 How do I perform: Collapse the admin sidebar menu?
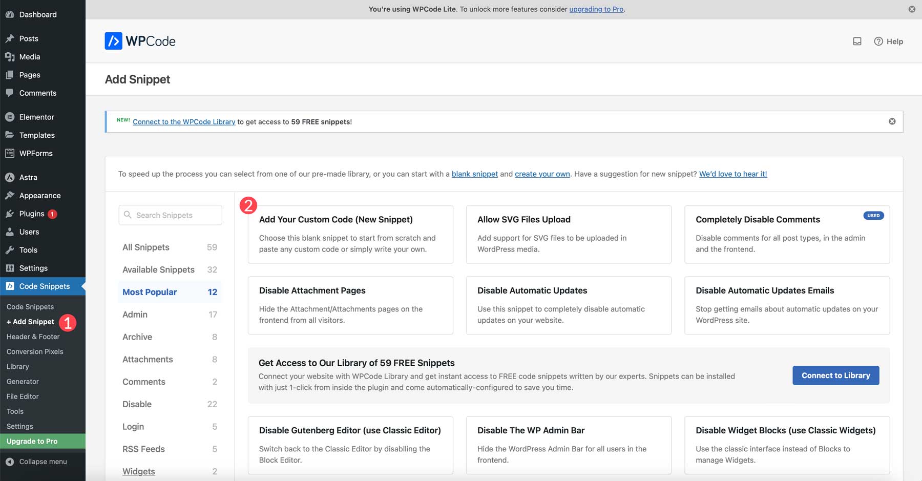pos(36,462)
